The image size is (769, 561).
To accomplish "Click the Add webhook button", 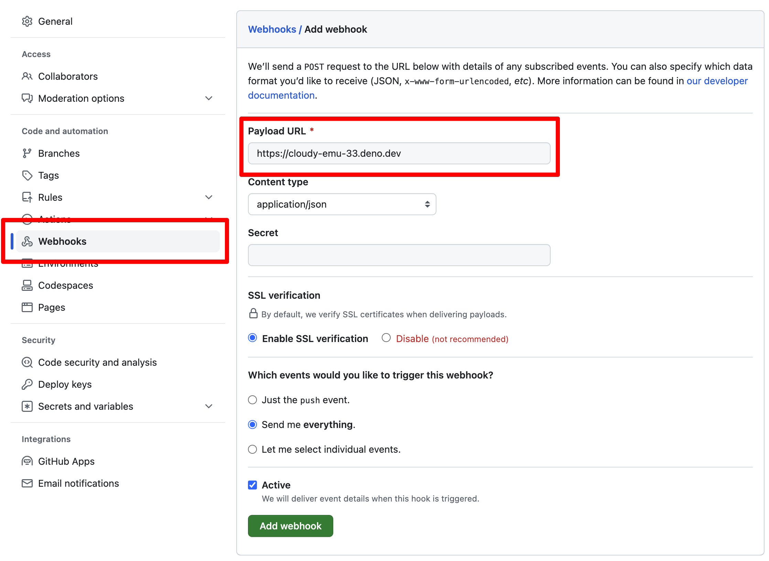I will [x=290, y=526].
